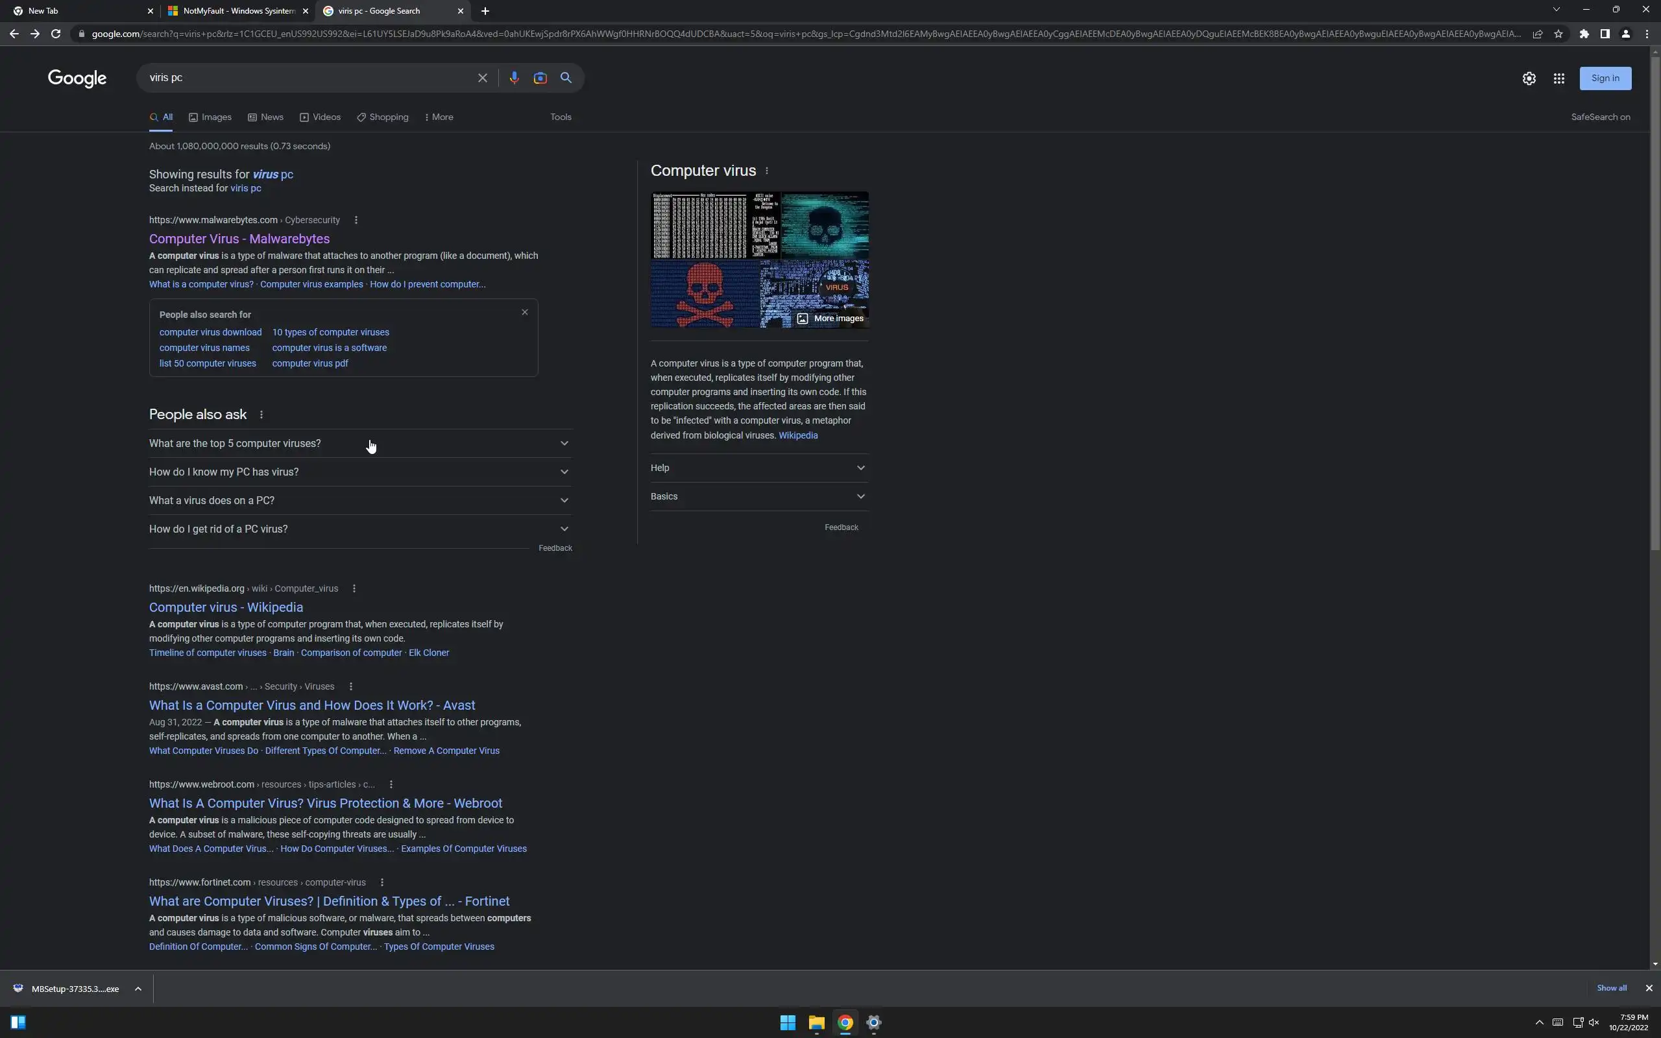
Task: Click SafeSearch on setting
Action: [x=1600, y=117]
